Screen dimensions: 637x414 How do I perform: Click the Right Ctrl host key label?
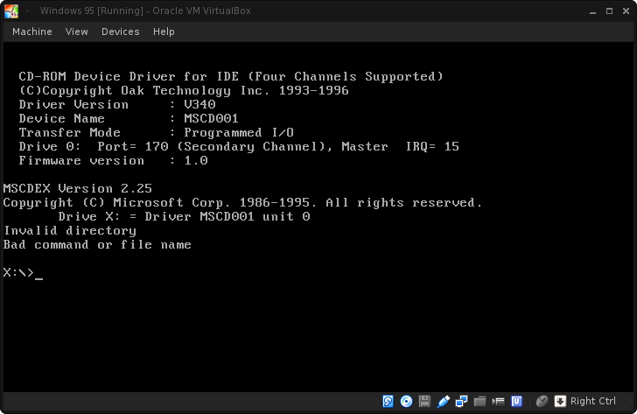pyautogui.click(x=593, y=402)
